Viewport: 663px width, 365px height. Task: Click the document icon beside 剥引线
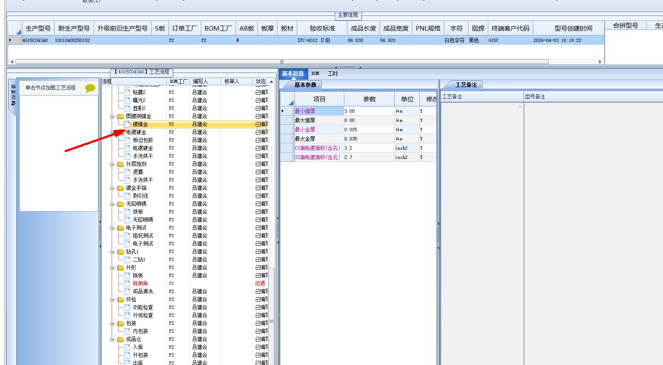(x=127, y=196)
